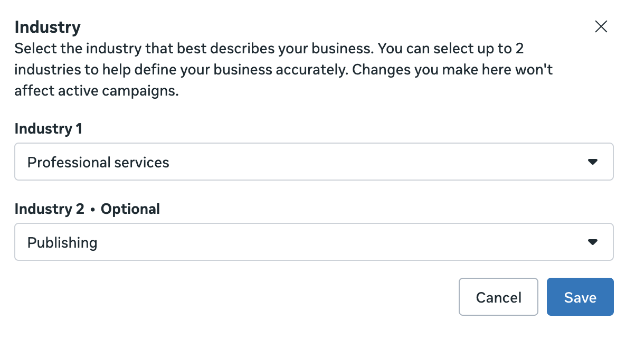626x339 pixels.
Task: Dismiss the dialog via top-right X
Action: 601,27
